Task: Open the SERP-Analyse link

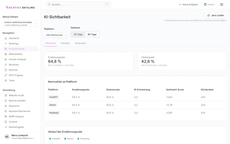Action: [x=20, y=117]
